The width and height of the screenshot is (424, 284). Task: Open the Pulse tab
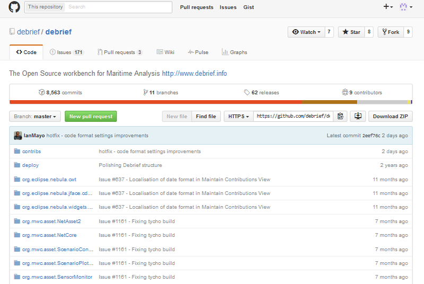[x=198, y=52]
